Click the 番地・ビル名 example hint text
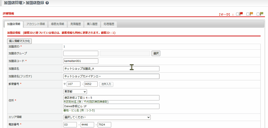268x128 pixels. tap(79, 110)
